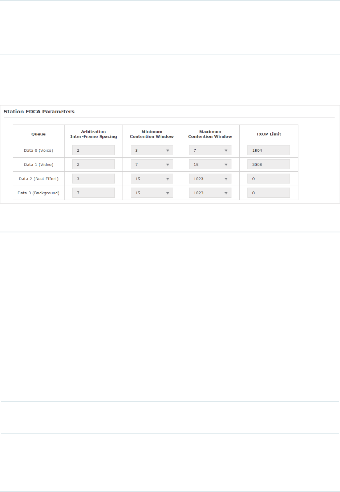Viewport: 340px width, 492px height.
Task: Click the TXOP Limit column header
Action: (268, 134)
